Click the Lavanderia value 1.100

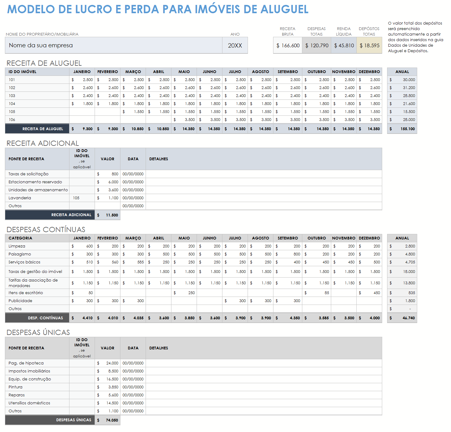coord(108,198)
